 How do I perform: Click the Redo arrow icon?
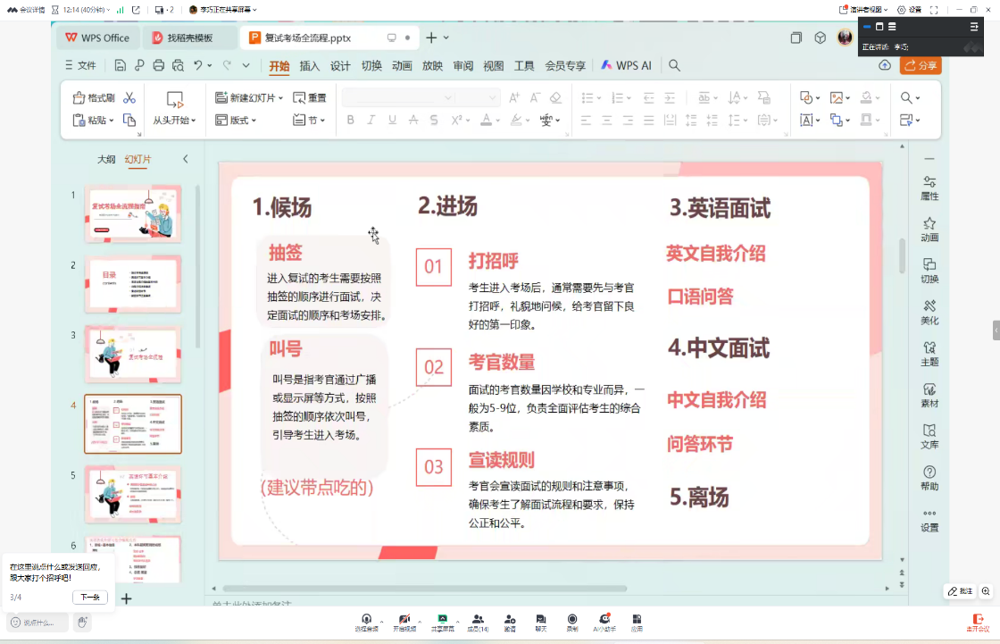tap(227, 65)
